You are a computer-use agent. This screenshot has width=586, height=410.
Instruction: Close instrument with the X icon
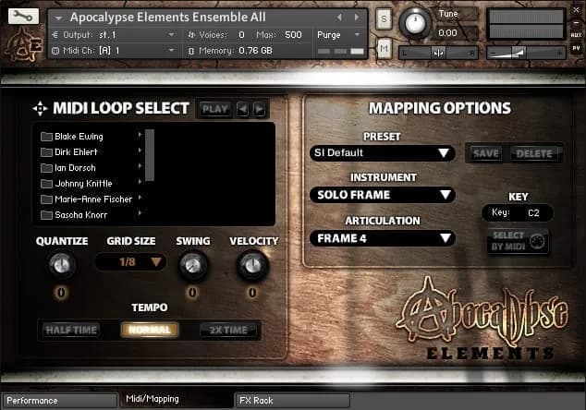coord(576,10)
